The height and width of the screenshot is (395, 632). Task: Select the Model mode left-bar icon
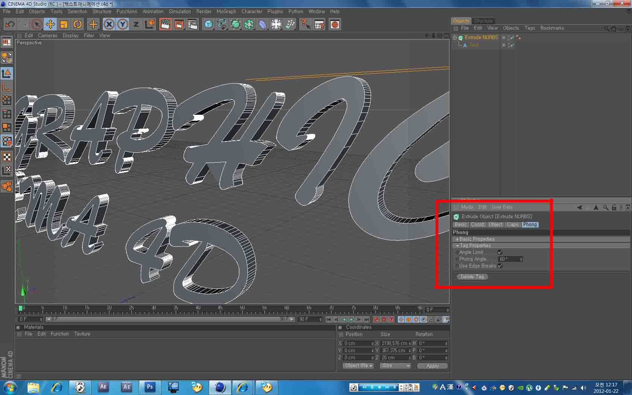click(7, 73)
